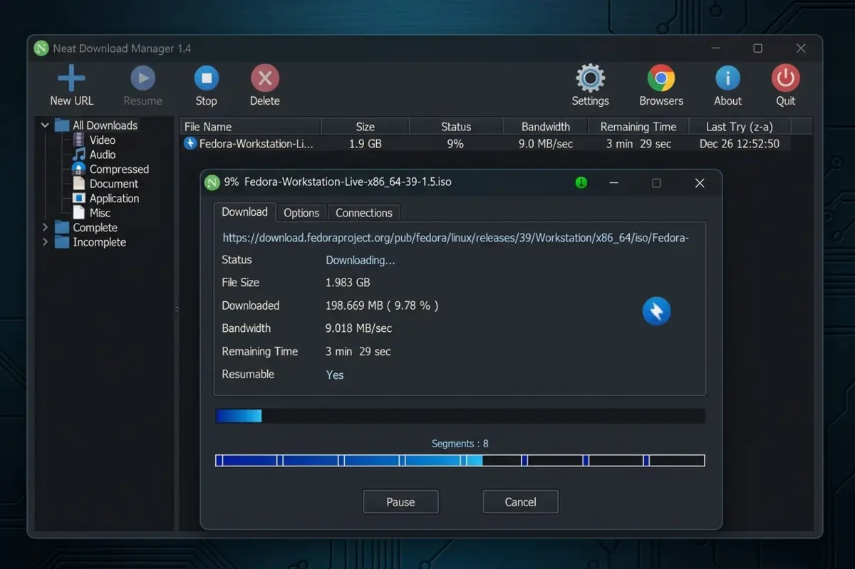This screenshot has width=855, height=569.
Task: Open the About info icon
Action: [727, 78]
